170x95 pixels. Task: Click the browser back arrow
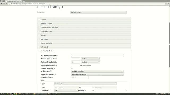click(x=2, y=4)
